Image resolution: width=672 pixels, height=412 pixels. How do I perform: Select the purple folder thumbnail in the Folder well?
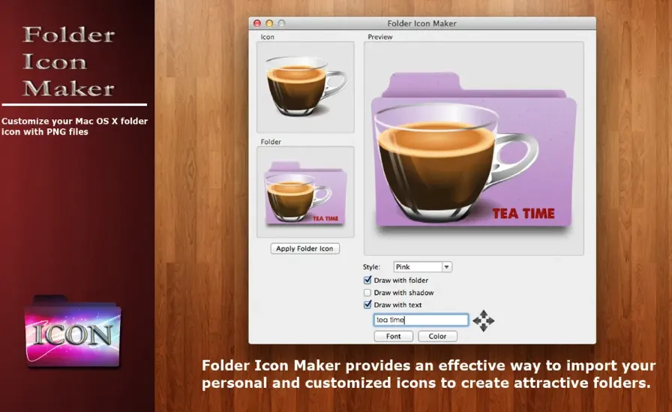305,194
